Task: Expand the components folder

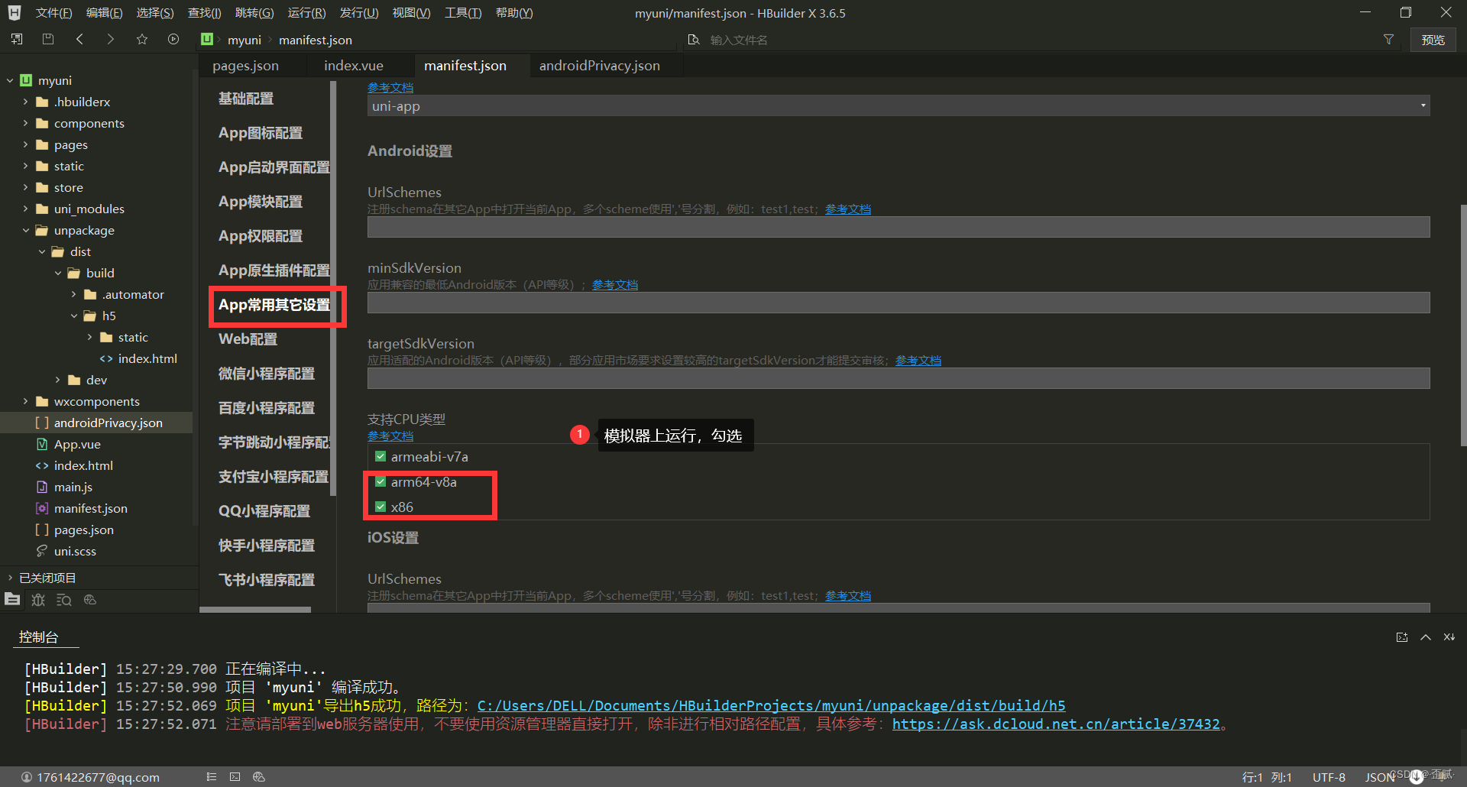Action: click(x=25, y=123)
